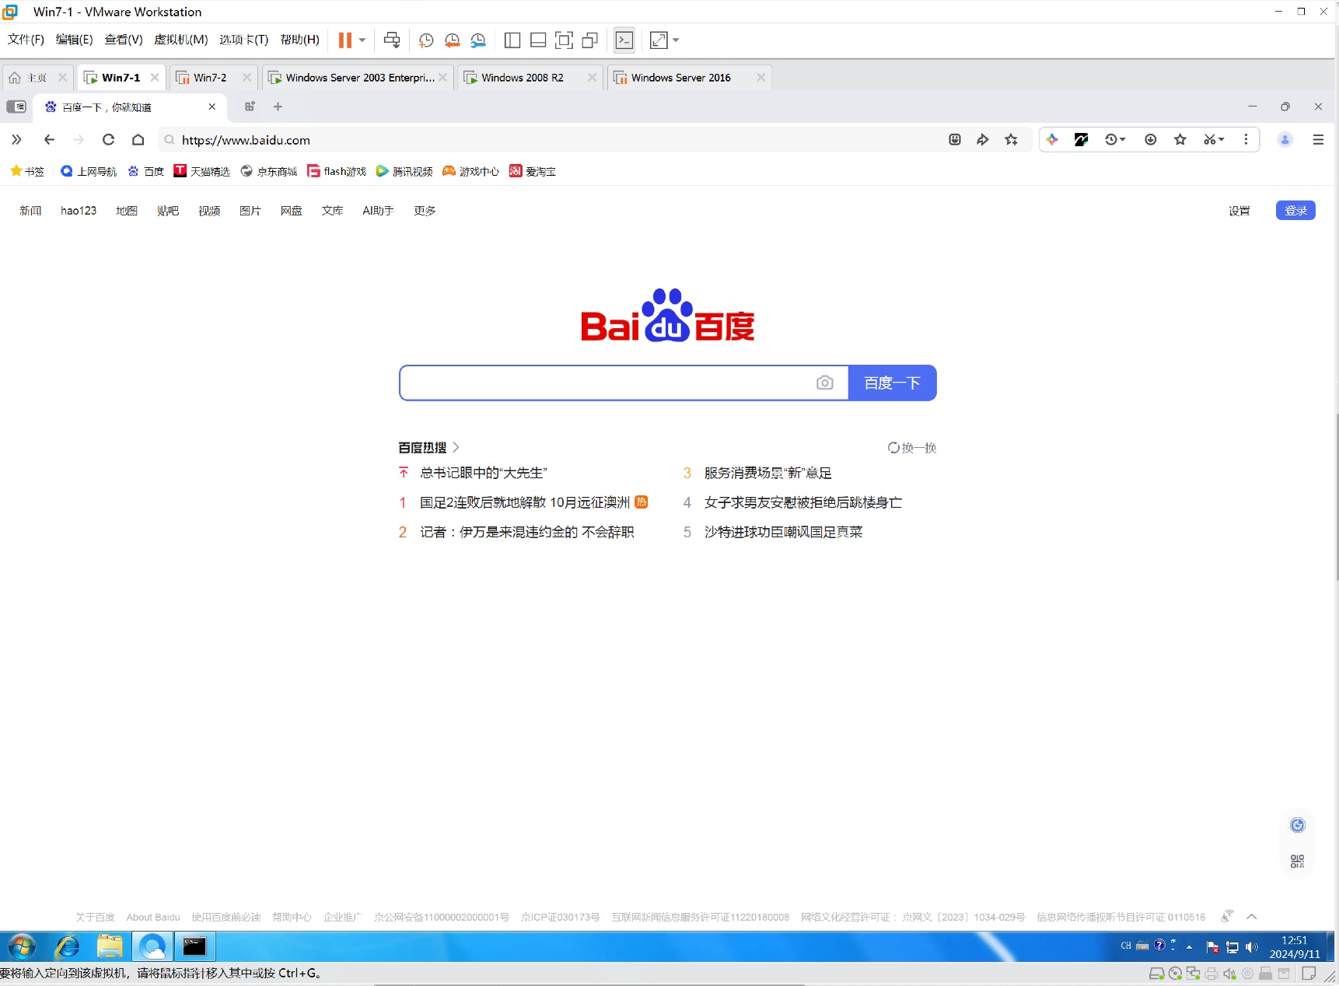Screen dimensions: 1339x986
Task: Open the 天猫精选 bookmark
Action: click(x=202, y=171)
